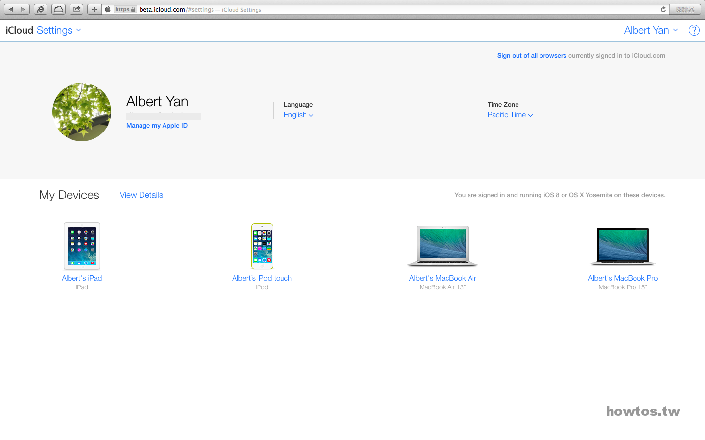This screenshot has height=440, width=705.
Task: Select Albert's MacBook Pro device image
Action: coord(623,247)
